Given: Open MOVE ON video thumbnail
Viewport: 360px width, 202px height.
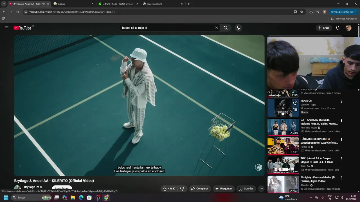Looking at the screenshot, I should (283, 108).
